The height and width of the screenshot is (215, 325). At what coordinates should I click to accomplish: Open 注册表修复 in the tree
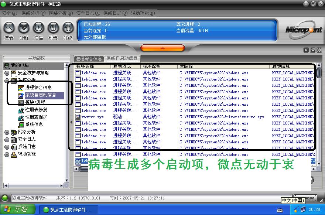click(x=36, y=110)
